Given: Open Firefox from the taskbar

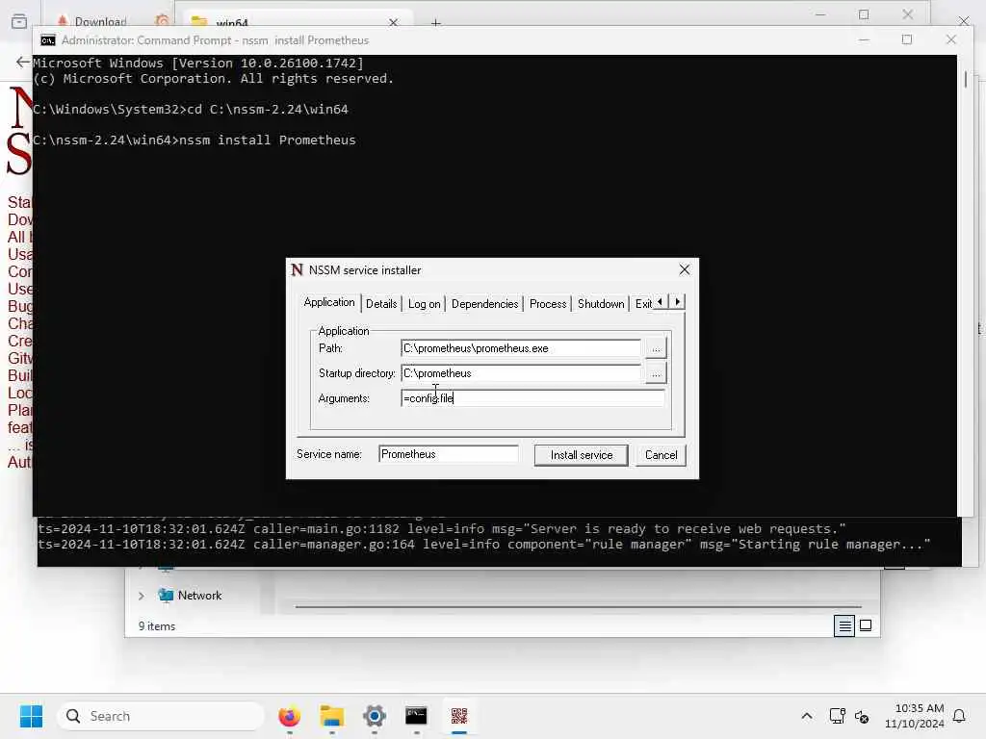Looking at the screenshot, I should click(x=289, y=716).
